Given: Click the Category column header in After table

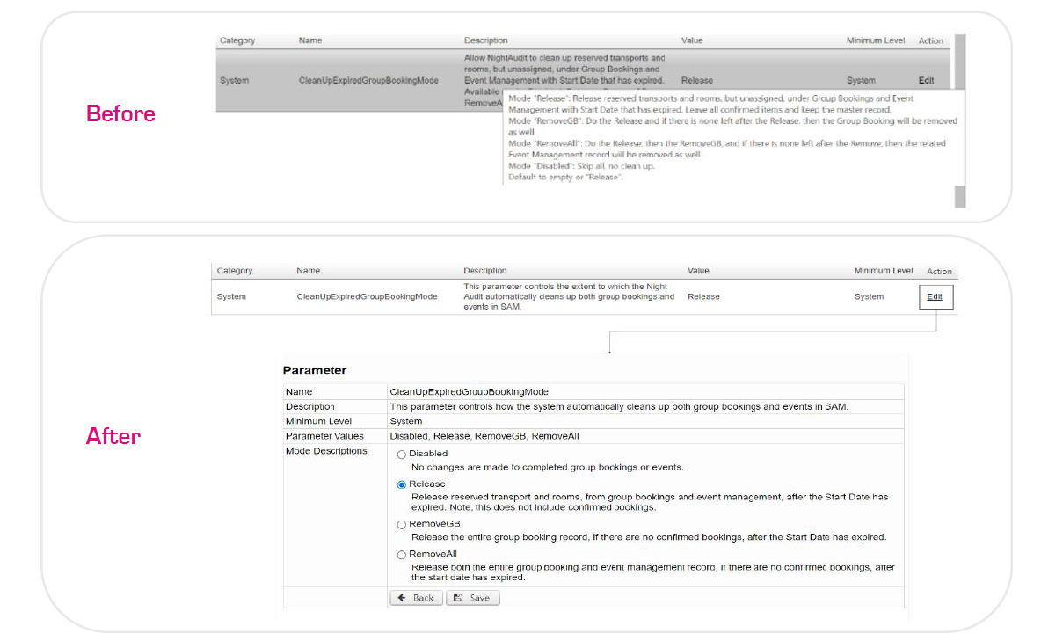Looking at the screenshot, I should tap(235, 271).
